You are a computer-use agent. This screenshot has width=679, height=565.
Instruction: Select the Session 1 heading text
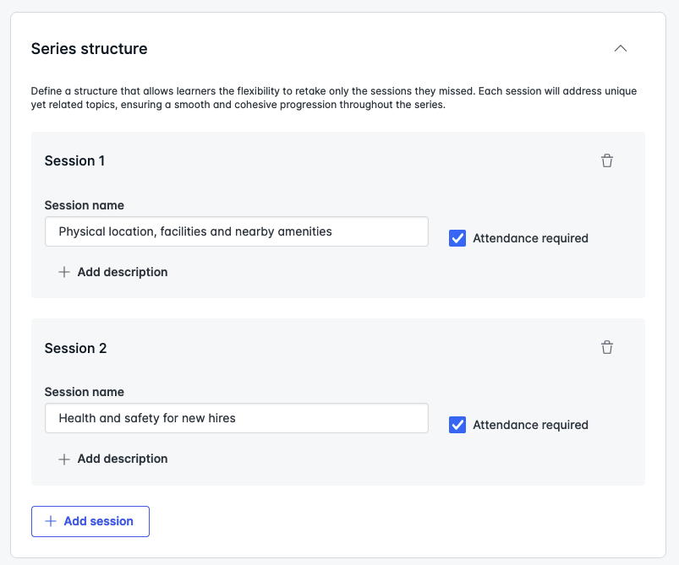click(x=74, y=161)
